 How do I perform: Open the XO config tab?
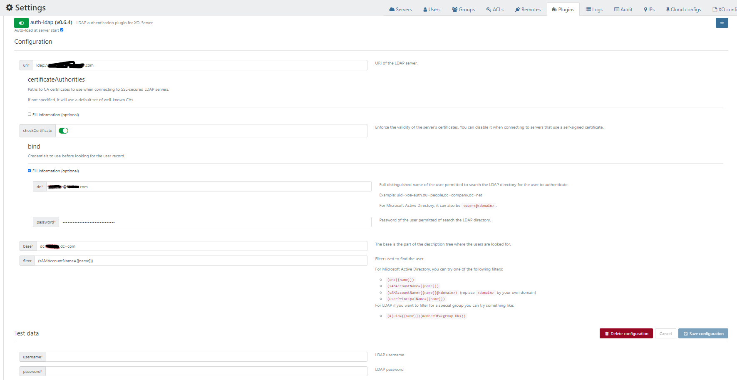click(x=724, y=10)
